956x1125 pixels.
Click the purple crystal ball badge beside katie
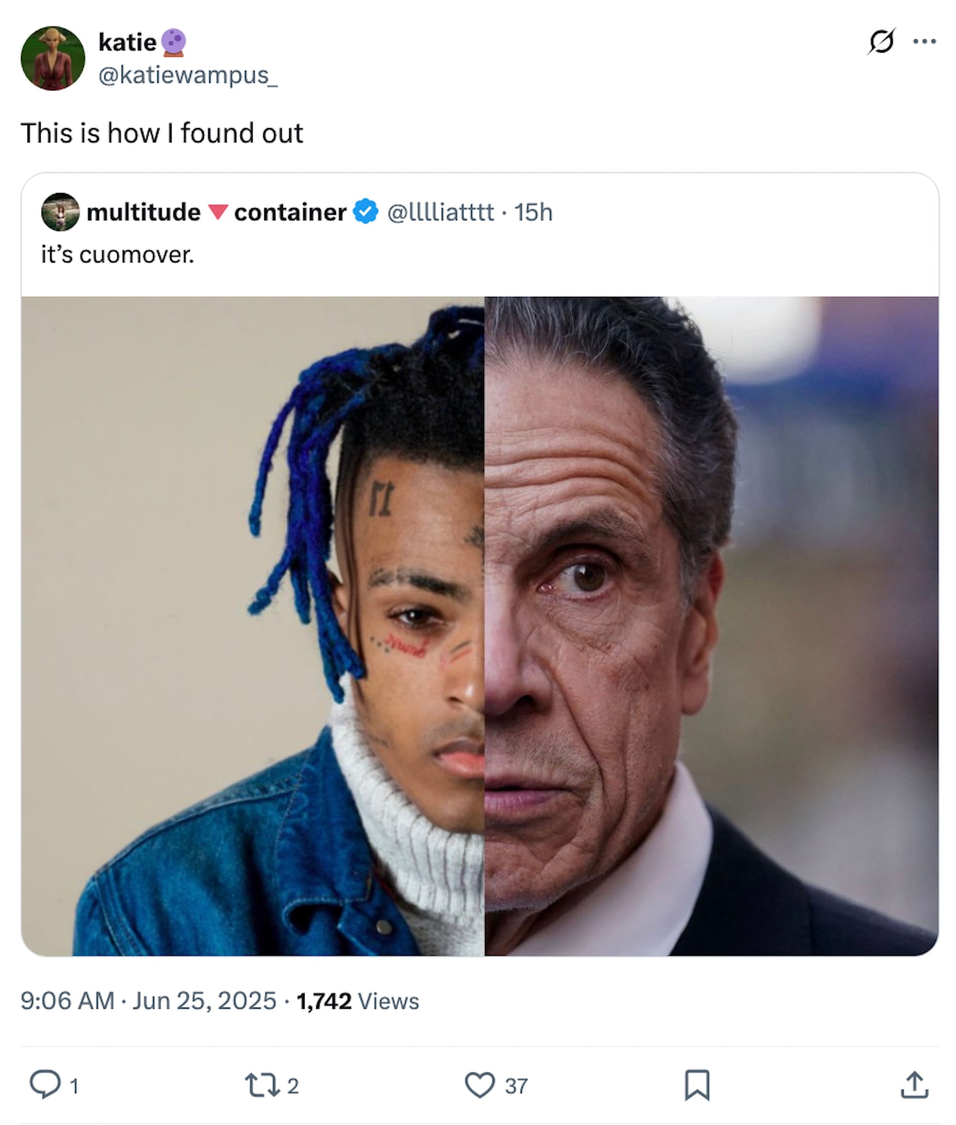174,42
